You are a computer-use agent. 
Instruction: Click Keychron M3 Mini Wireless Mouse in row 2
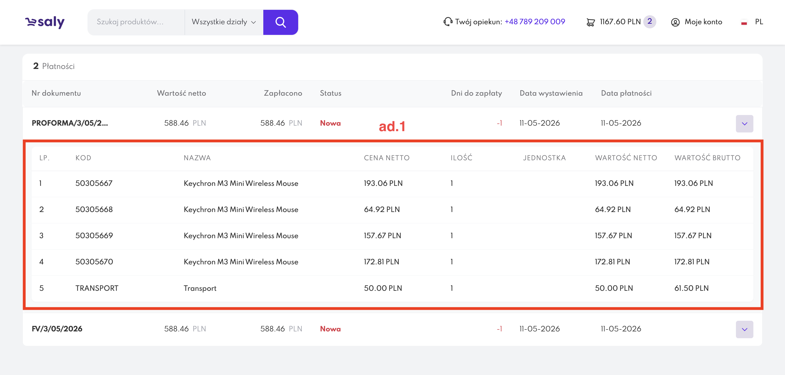point(241,209)
